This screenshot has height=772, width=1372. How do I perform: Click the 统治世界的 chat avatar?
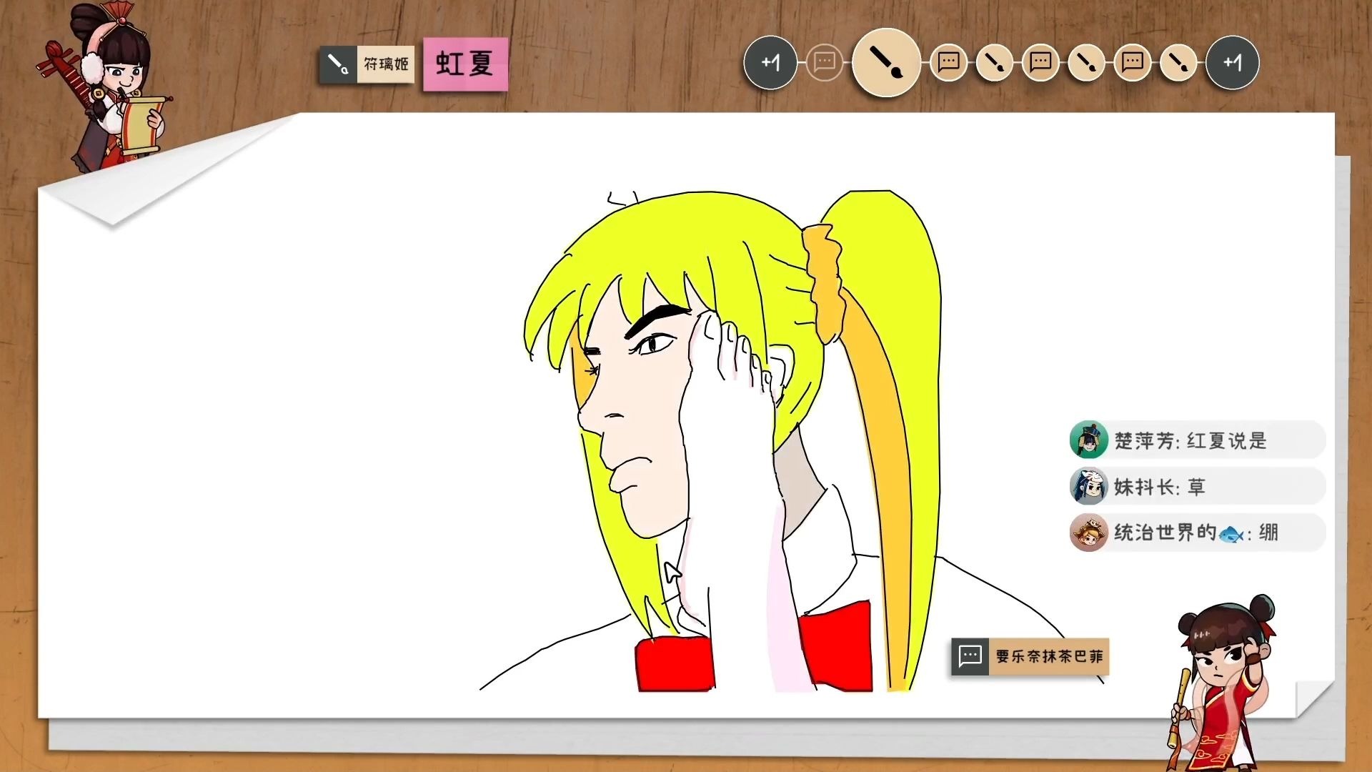point(1088,533)
